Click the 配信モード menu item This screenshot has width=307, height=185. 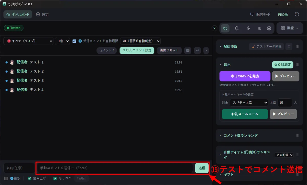(260, 14)
